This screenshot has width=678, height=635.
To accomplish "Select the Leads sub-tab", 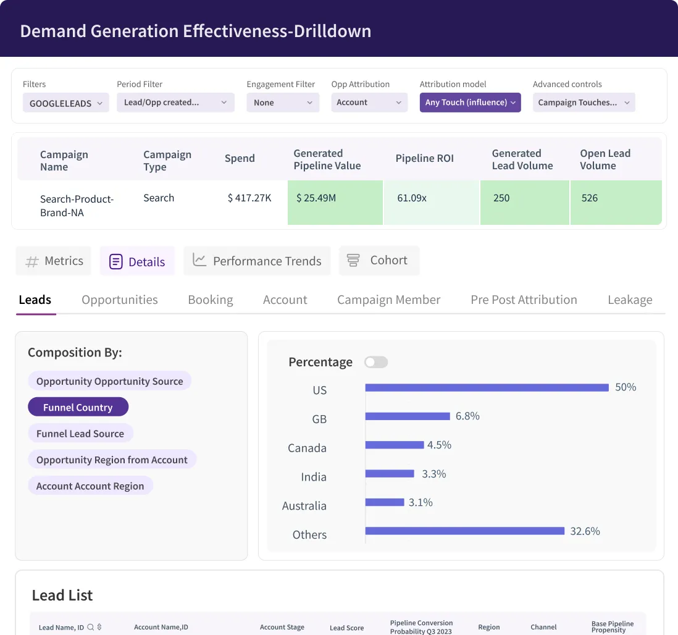I will [x=35, y=300].
